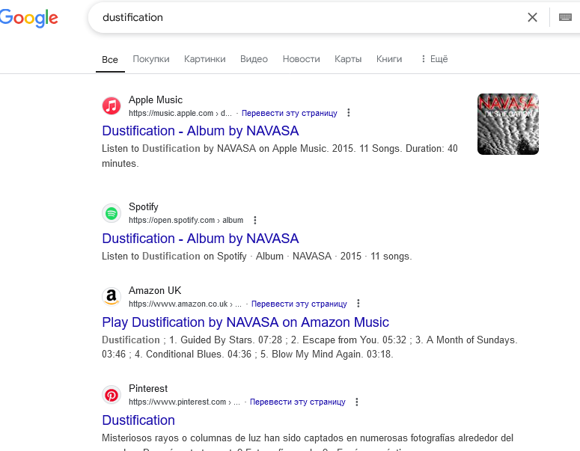Click the Google logo

pos(29,17)
